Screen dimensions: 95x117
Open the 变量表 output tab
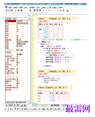pyautogui.click(x=42, y=109)
